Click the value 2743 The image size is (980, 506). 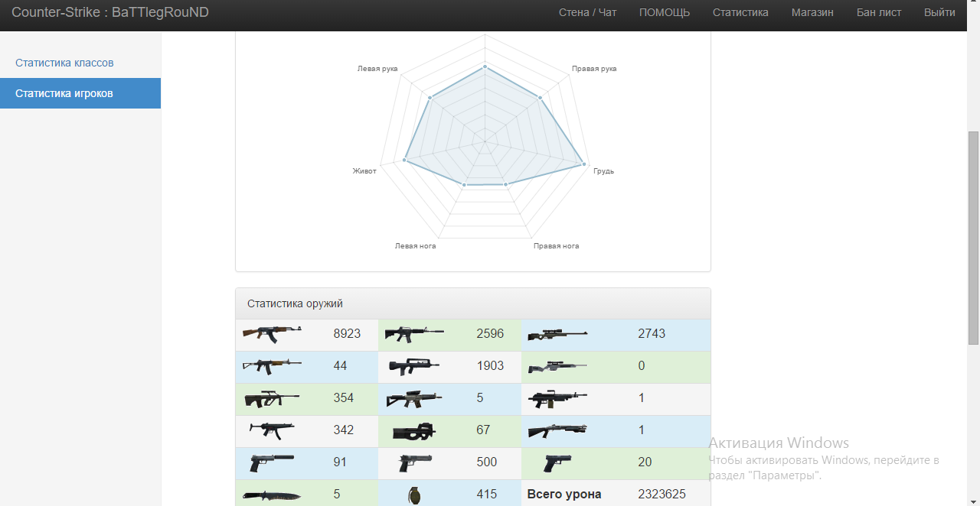pyautogui.click(x=652, y=334)
